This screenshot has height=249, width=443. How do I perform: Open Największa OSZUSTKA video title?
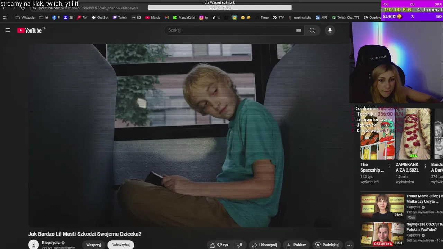coord(425,227)
